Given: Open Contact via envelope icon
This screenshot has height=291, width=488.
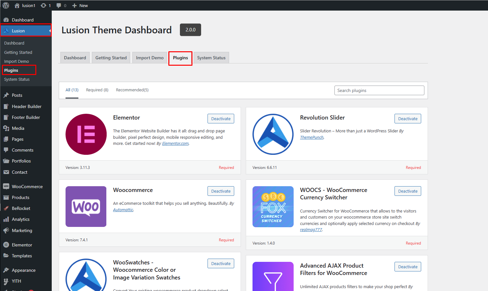Looking at the screenshot, I should (6, 172).
